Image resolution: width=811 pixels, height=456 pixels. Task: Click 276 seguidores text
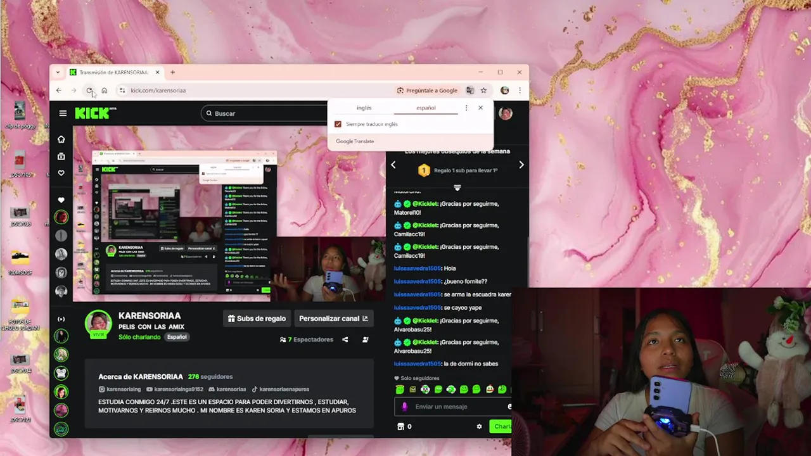(x=210, y=377)
